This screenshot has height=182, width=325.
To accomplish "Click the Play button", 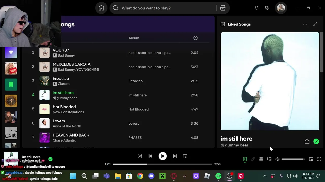I will coord(162,156).
